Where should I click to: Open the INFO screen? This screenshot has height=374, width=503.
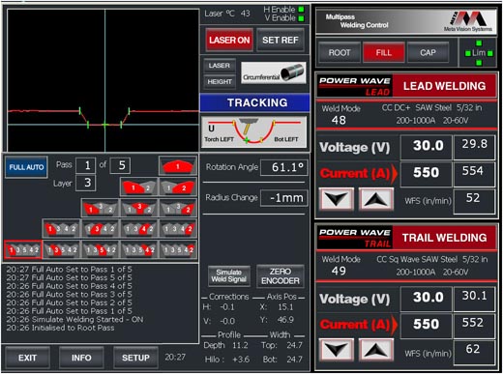(81, 358)
